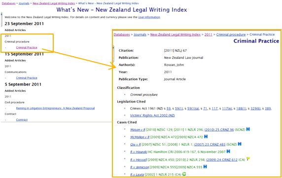The image size is (282, 178).
Task: Click the H icon beside Mason v R
Action: (248, 129)
